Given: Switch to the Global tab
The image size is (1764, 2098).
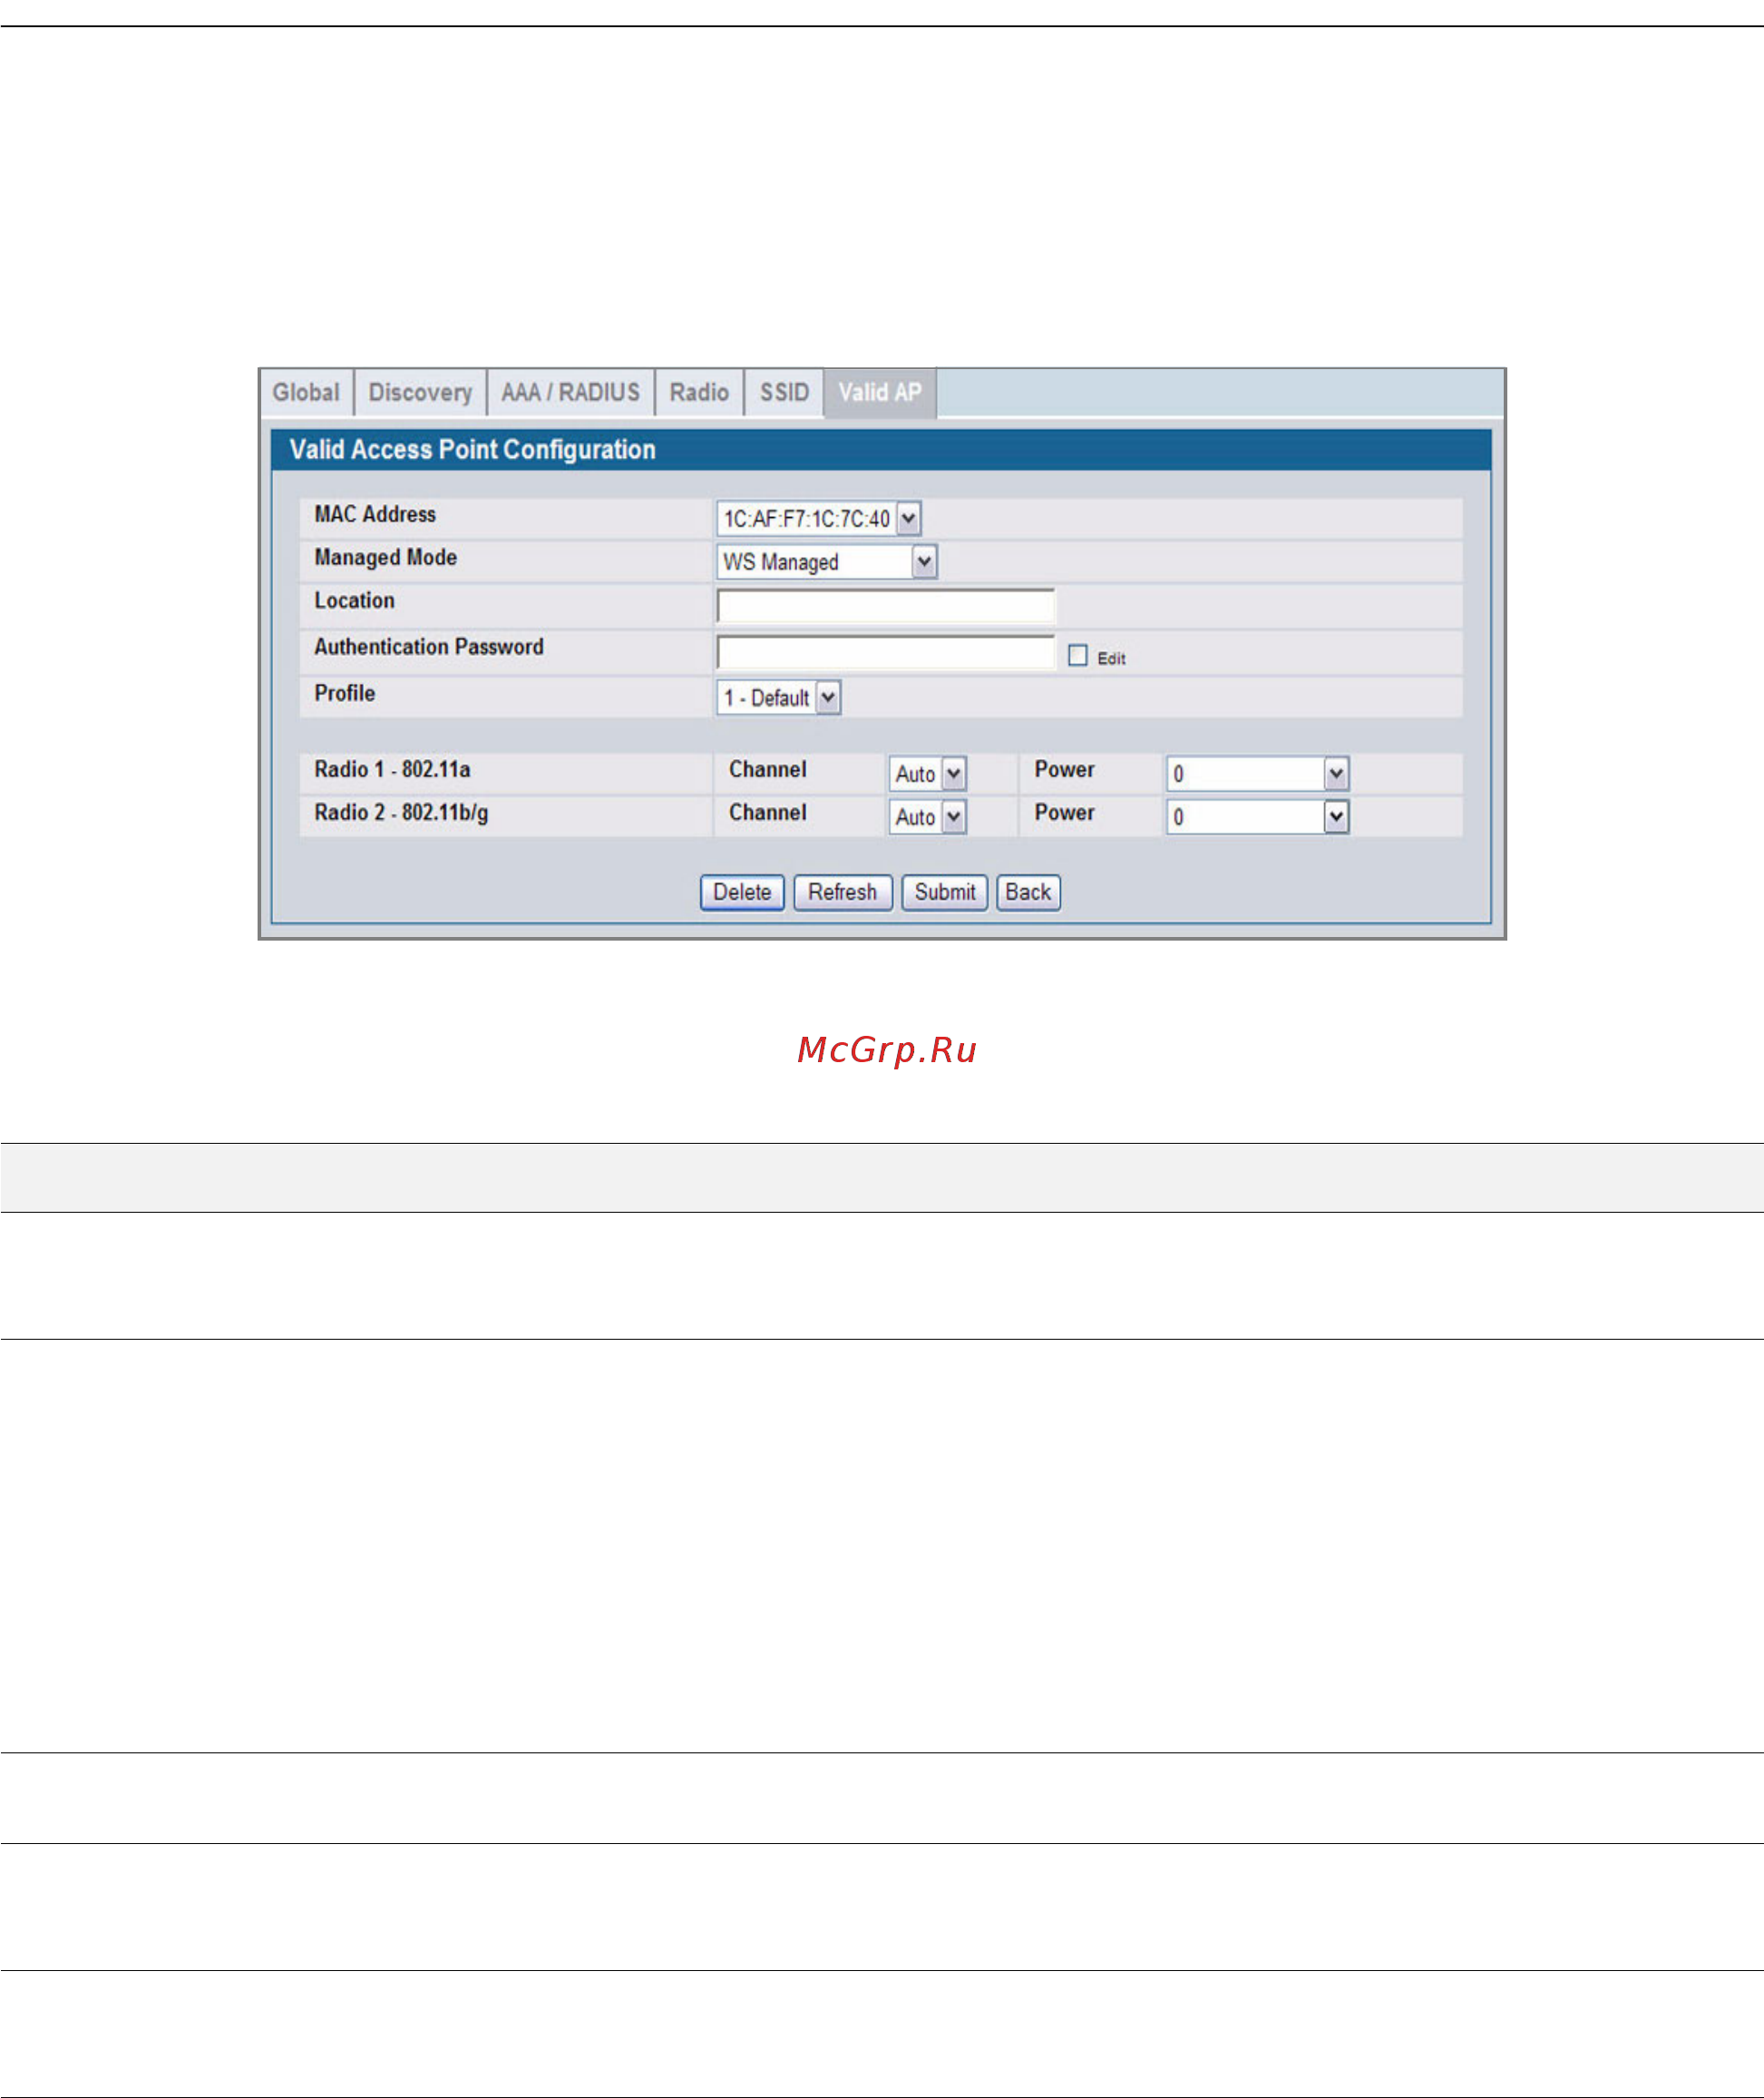Looking at the screenshot, I should [x=306, y=392].
